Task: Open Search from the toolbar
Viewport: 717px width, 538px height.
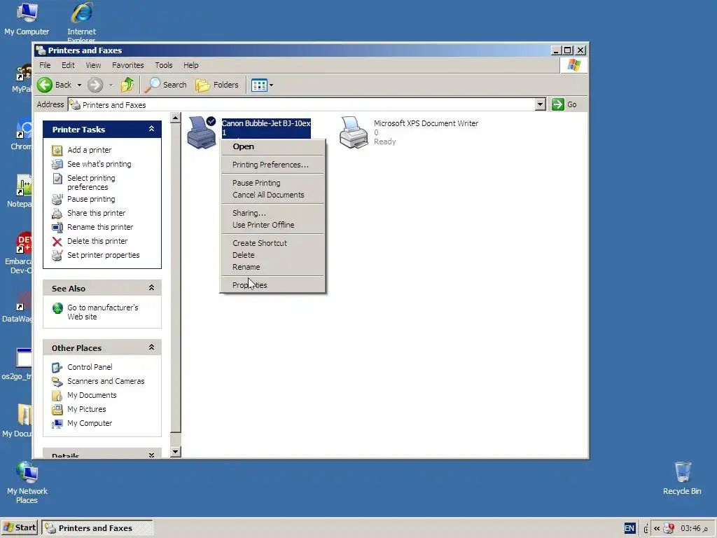Action: click(166, 85)
